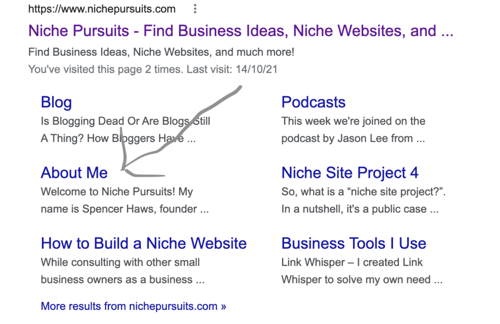
Task: Open the Niche Pursuits main result title
Action: tap(241, 31)
